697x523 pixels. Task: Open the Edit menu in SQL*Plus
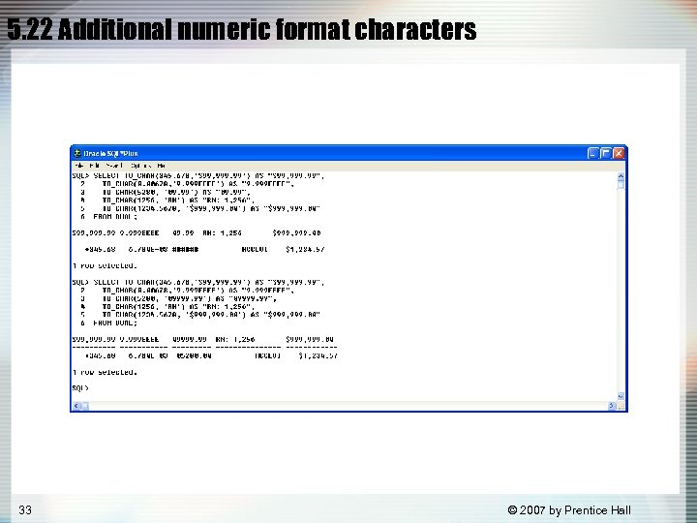coord(94,166)
